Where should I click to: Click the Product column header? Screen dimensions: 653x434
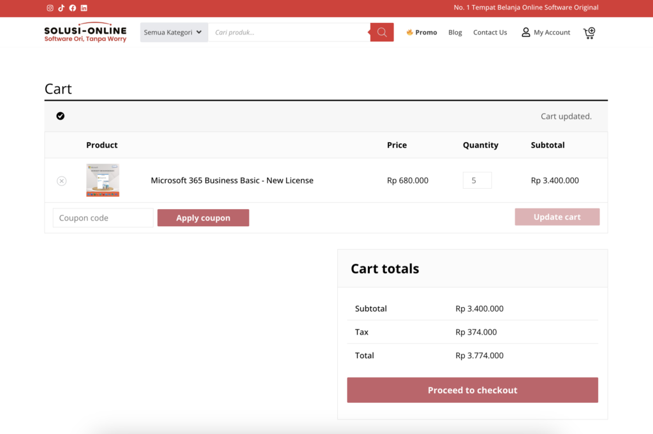tap(101, 145)
